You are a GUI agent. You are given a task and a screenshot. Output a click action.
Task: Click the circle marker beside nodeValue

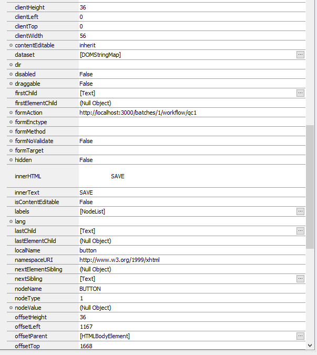pos(11,308)
